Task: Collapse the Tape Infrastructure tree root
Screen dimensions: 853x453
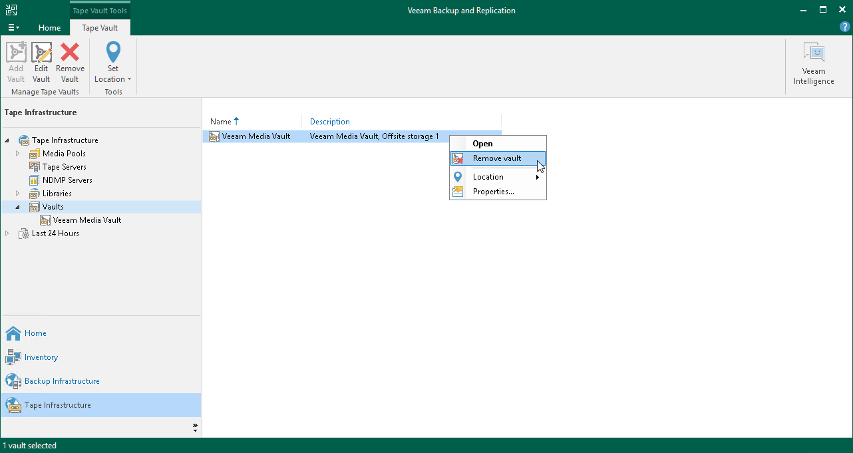Action: pos(7,140)
